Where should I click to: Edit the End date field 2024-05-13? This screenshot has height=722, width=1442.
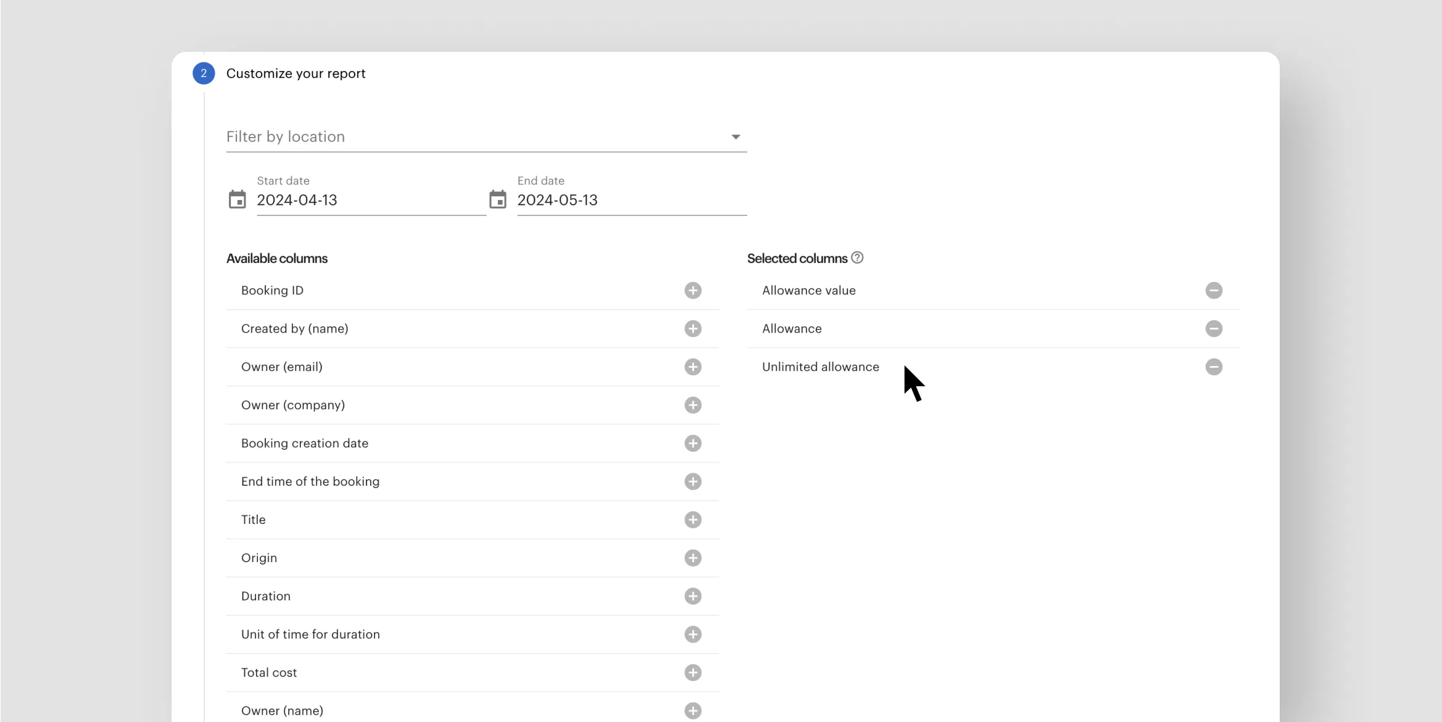tap(632, 201)
